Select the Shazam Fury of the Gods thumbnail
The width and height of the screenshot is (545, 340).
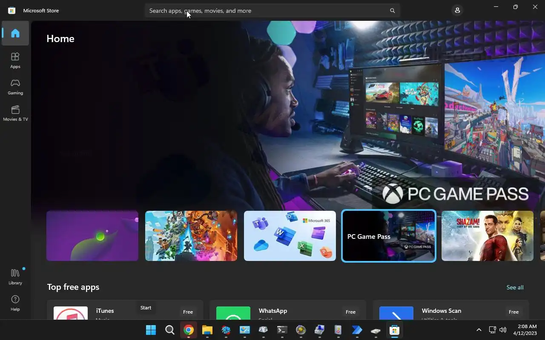[x=488, y=236]
